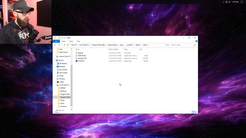
Task: Open the File ribbon tab
Action: (56, 41)
